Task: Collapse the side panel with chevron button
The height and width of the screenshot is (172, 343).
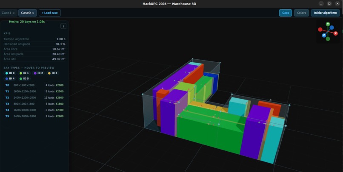Action: click(63, 26)
